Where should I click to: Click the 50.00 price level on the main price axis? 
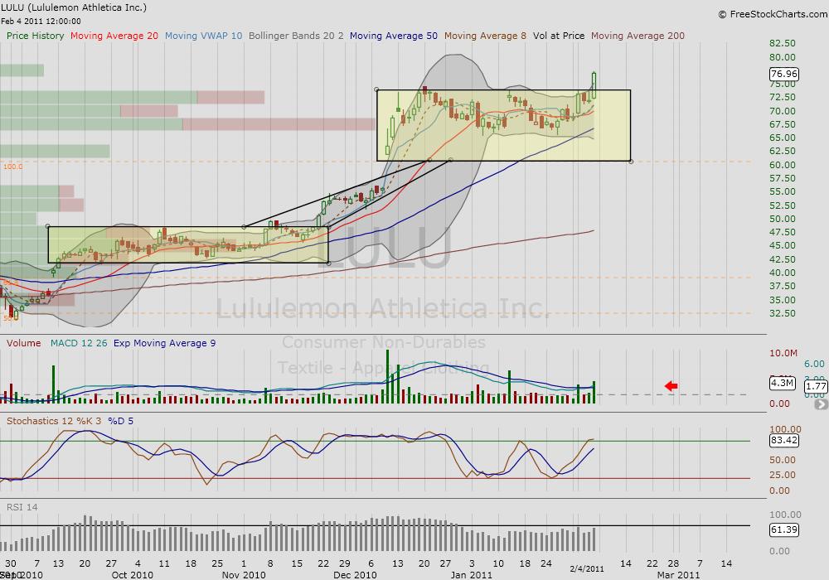point(783,219)
